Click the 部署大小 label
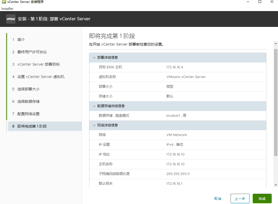The width and height of the screenshot is (278, 204). pos(105,86)
